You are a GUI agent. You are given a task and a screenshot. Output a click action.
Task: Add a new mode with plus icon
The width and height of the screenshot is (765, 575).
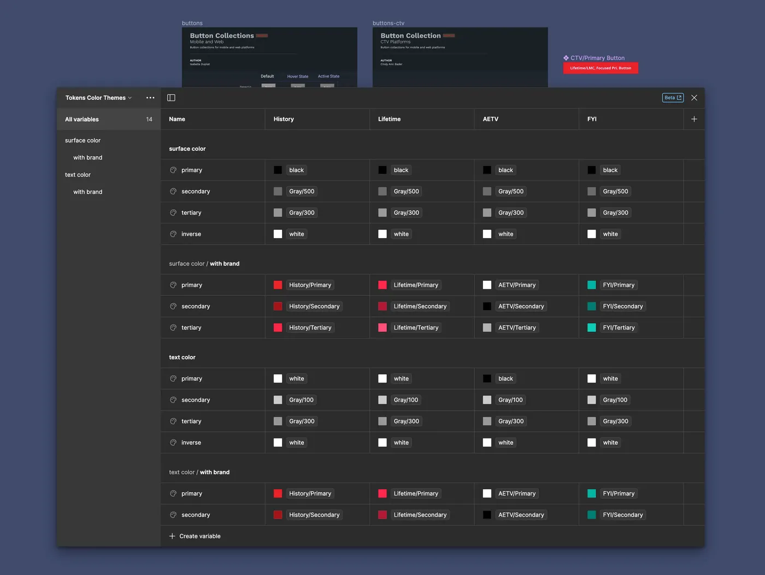tap(694, 119)
